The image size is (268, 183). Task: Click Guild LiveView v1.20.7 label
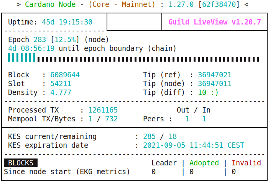[x=215, y=22]
